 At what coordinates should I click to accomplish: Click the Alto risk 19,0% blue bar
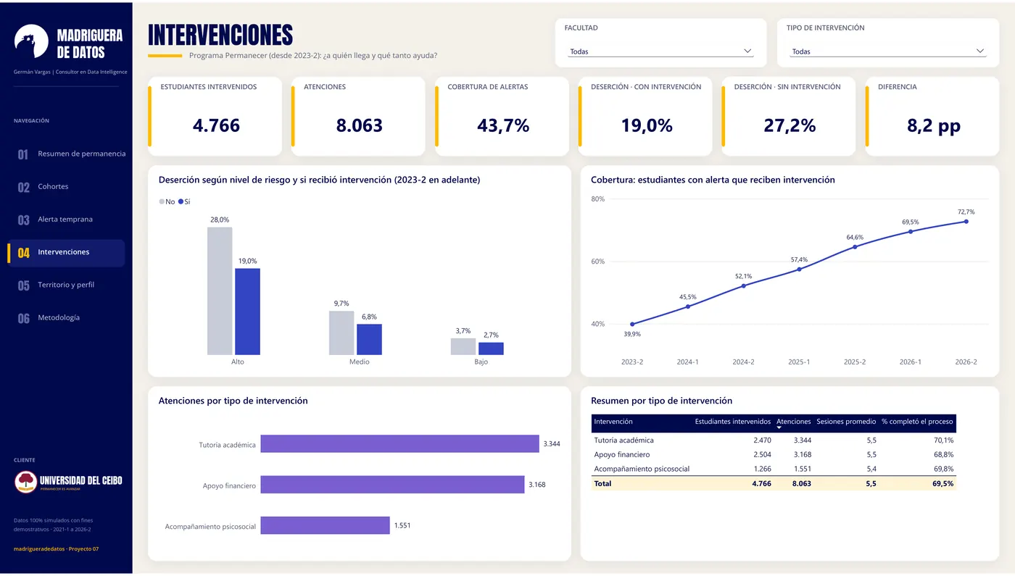pyautogui.click(x=247, y=312)
